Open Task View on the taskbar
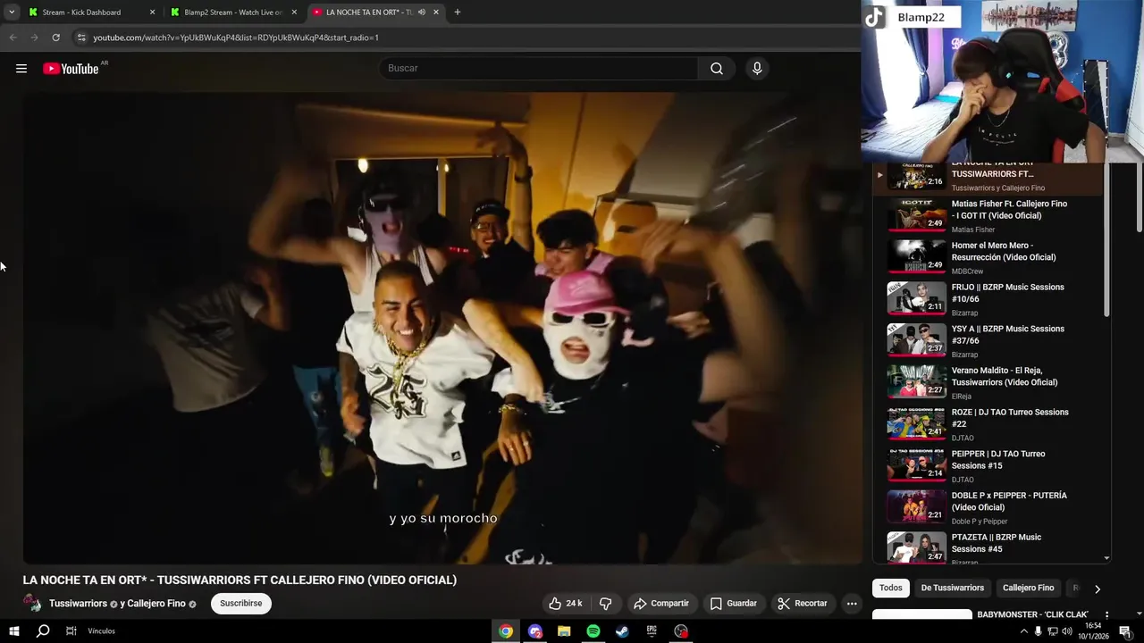The image size is (1144, 643). [x=71, y=631]
